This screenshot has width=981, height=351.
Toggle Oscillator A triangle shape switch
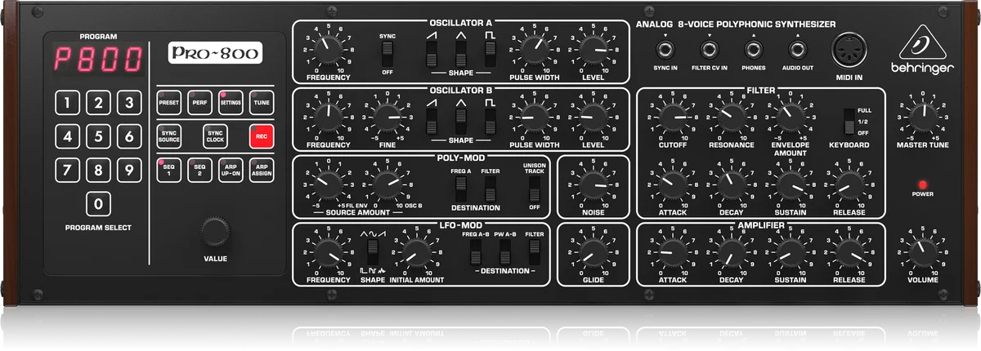pos(460,55)
